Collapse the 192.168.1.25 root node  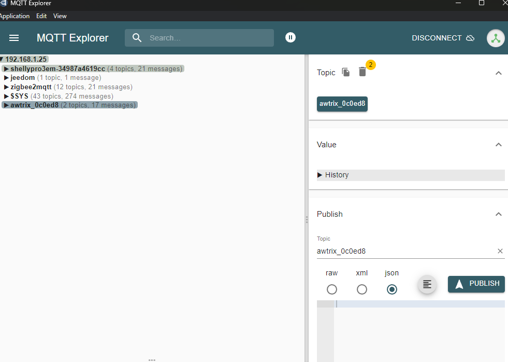pos(2,59)
